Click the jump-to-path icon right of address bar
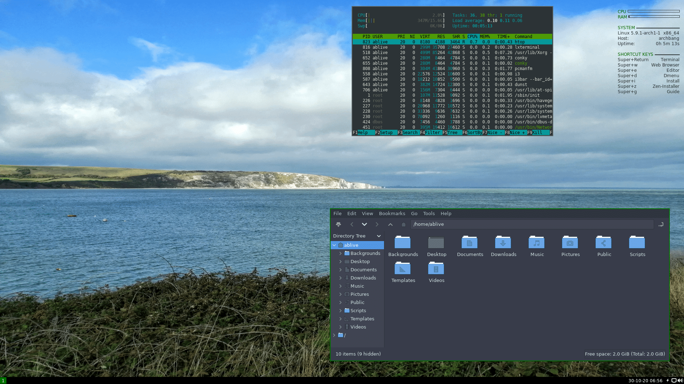 661,224
